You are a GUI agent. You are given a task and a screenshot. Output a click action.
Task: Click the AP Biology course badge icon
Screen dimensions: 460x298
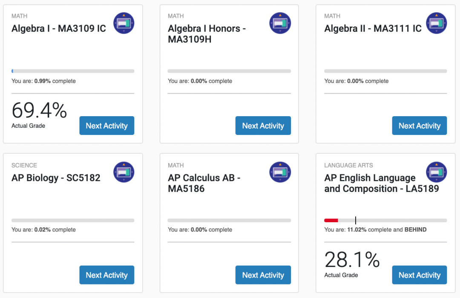pos(124,172)
